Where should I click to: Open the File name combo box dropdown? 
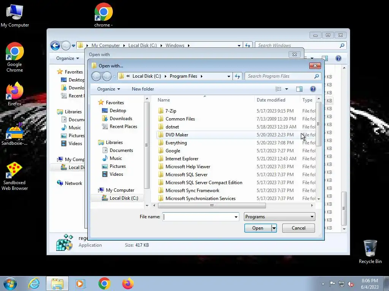[236, 217]
